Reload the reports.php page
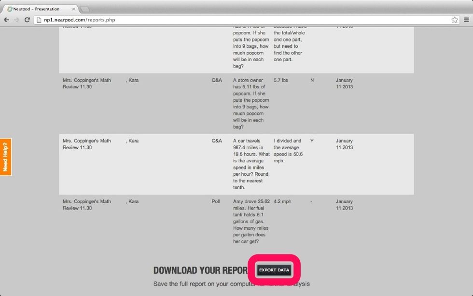Screen dimensions: 473x296 tap(28, 20)
